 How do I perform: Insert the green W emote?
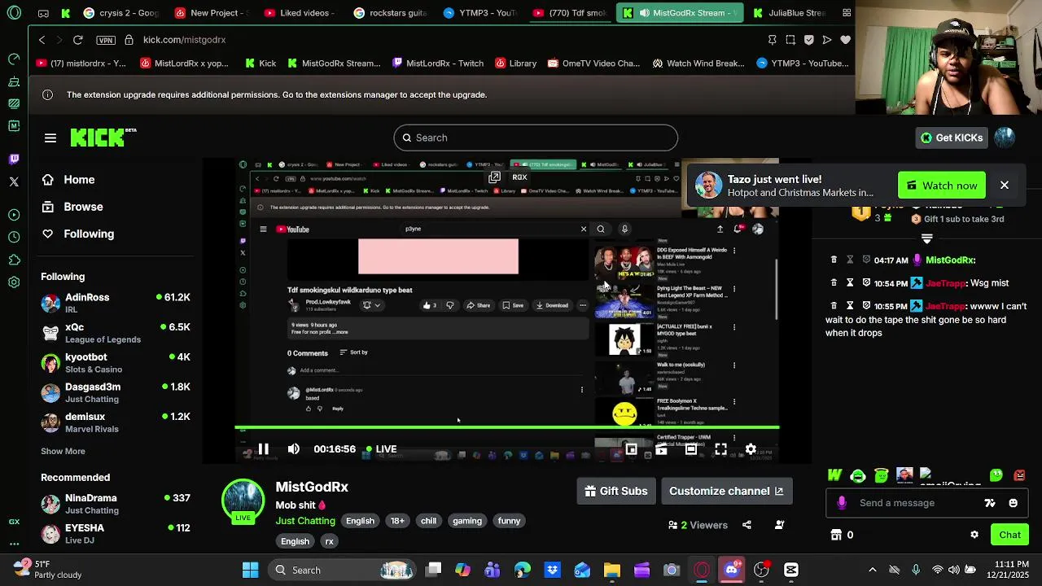click(x=834, y=475)
